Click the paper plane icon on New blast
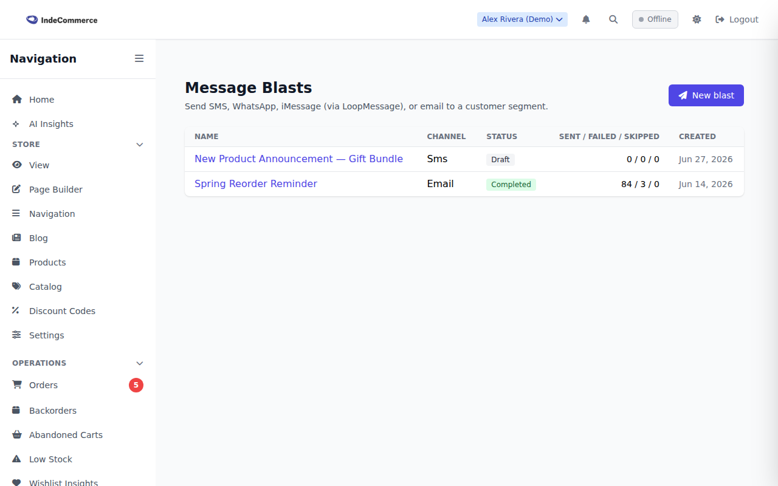Screen dimensions: 778x486 (x=683, y=95)
